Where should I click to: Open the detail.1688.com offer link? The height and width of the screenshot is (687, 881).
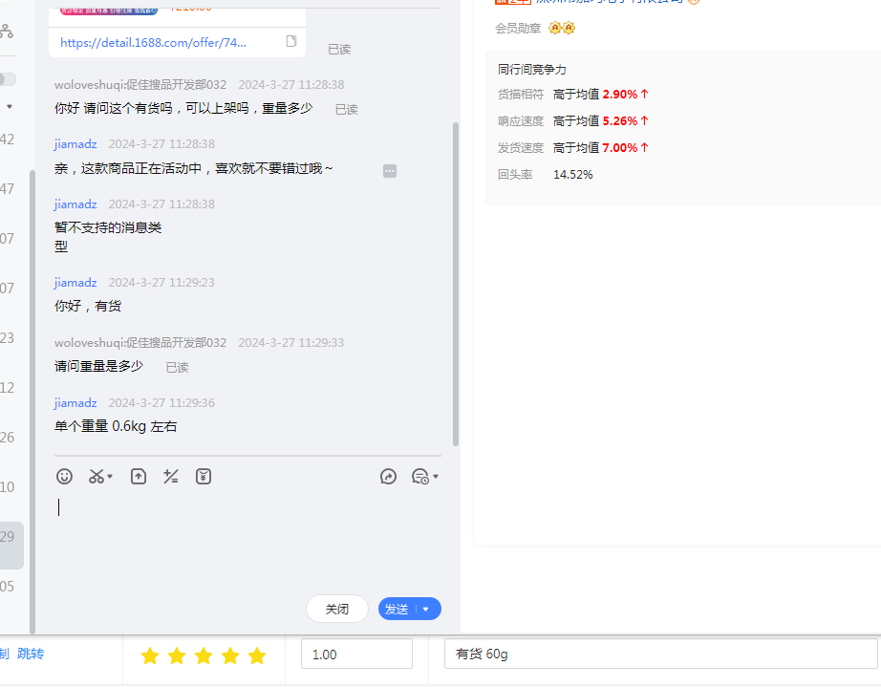154,42
